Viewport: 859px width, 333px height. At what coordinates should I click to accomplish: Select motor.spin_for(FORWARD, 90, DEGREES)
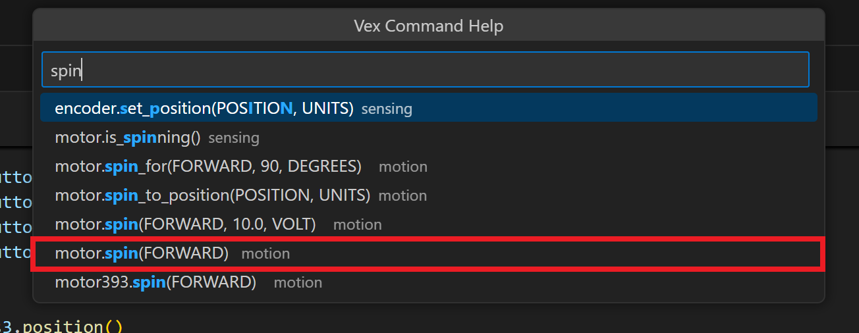point(208,166)
